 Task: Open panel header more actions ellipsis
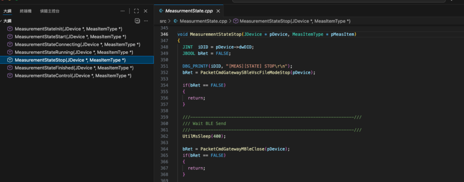coord(122,11)
